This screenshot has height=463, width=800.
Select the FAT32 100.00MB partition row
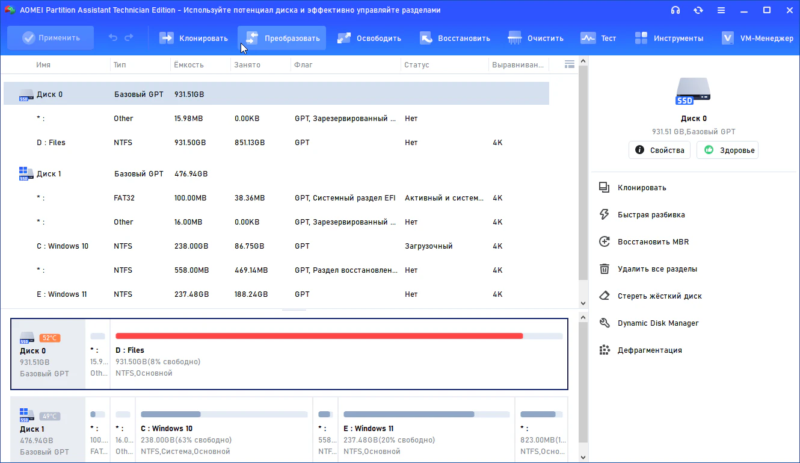coord(276,198)
